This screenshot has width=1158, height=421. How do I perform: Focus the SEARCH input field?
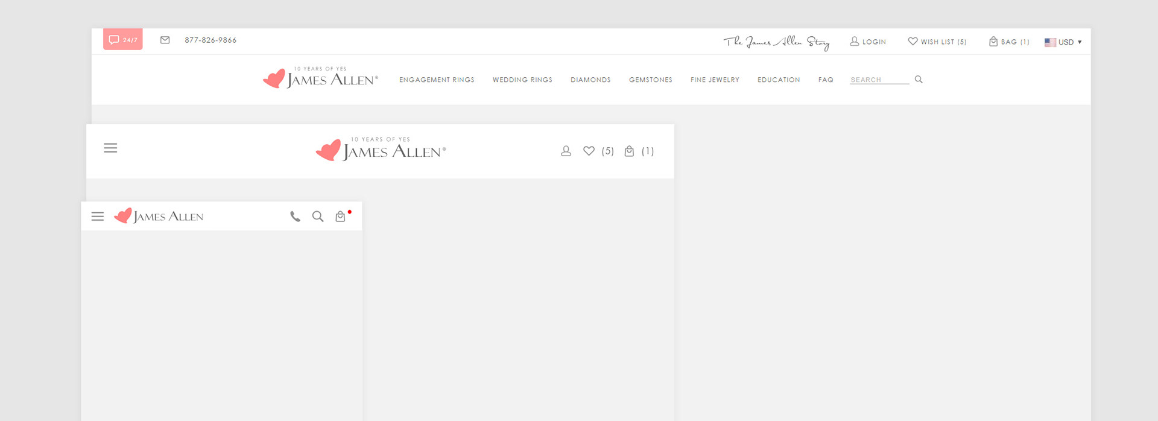879,80
